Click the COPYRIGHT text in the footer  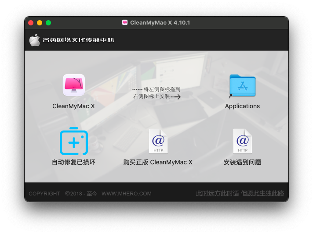pos(44,194)
